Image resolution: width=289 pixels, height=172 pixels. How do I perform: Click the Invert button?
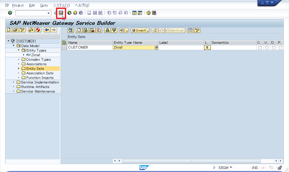coord(139,30)
